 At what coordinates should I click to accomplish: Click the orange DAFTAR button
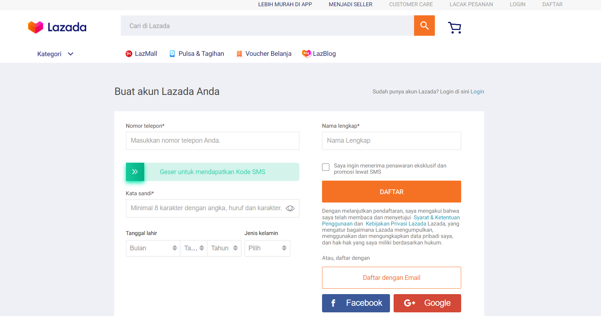click(391, 192)
